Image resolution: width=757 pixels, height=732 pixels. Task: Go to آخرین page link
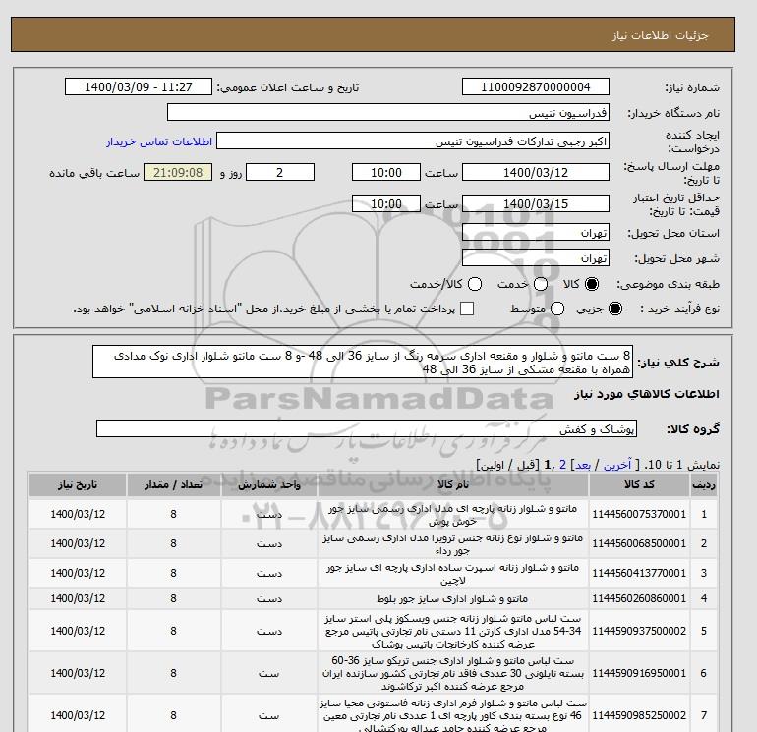tap(617, 465)
